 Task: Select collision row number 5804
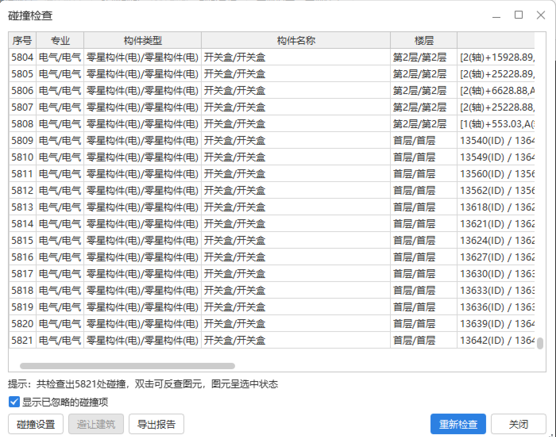[22, 57]
